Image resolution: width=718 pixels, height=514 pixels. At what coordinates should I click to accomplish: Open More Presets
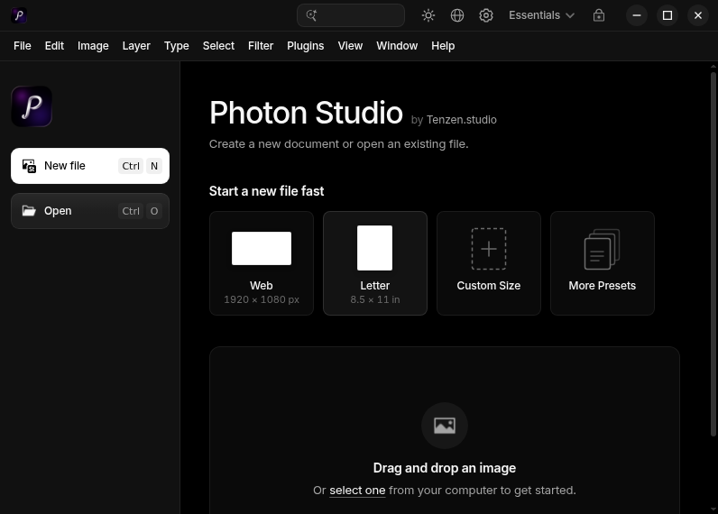pos(603,263)
